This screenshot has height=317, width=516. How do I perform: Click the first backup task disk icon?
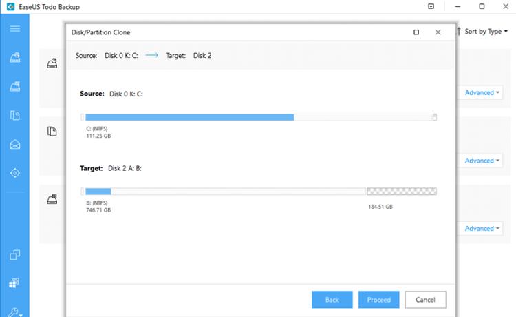click(52, 63)
